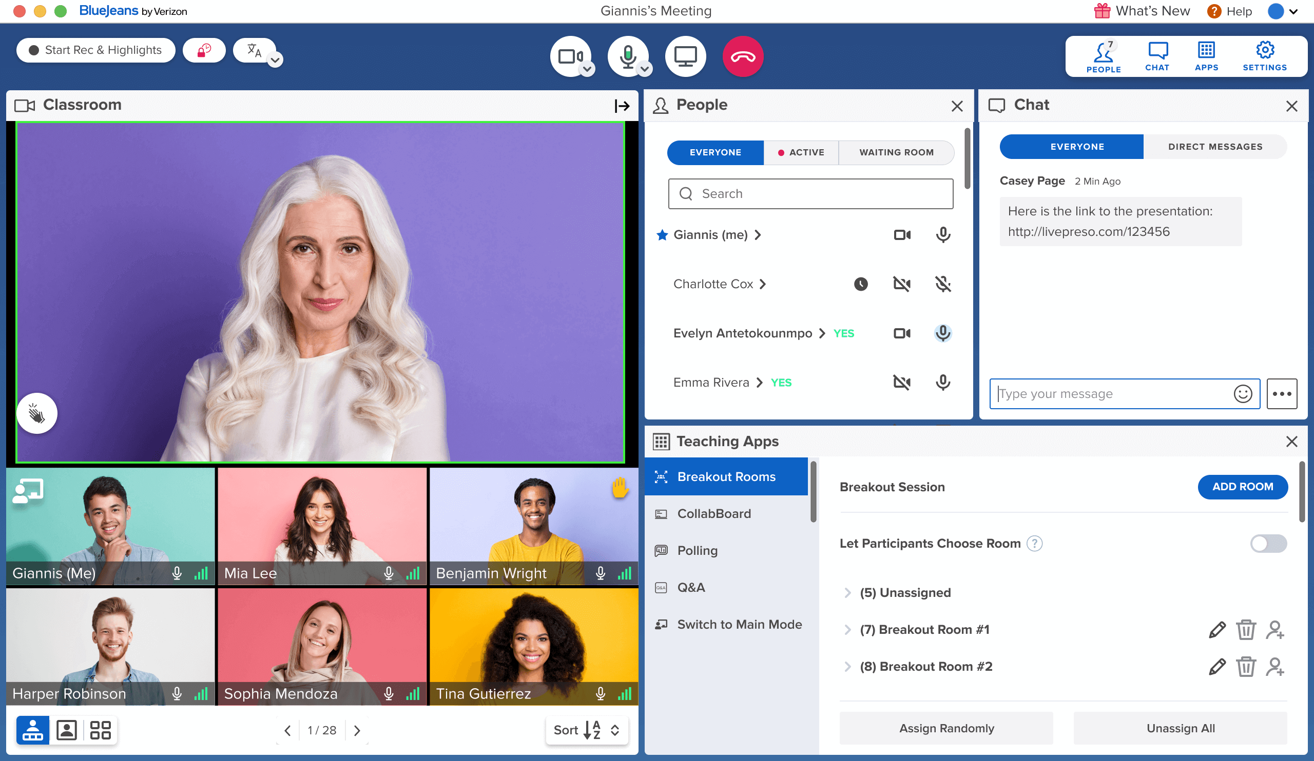Viewport: 1314px width, 761px height.
Task: Click the Q&A teaching app icon
Action: pos(662,587)
